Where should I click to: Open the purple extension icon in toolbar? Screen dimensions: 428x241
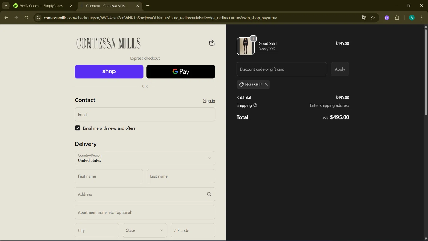point(387,18)
